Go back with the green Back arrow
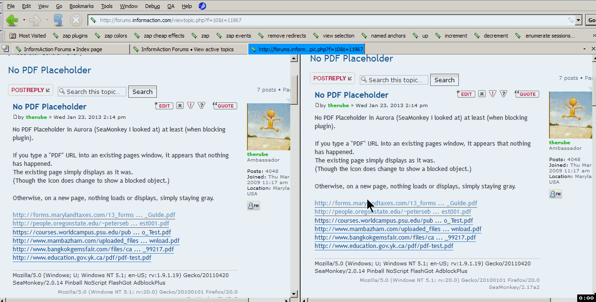The height and width of the screenshot is (302, 596). point(12,20)
